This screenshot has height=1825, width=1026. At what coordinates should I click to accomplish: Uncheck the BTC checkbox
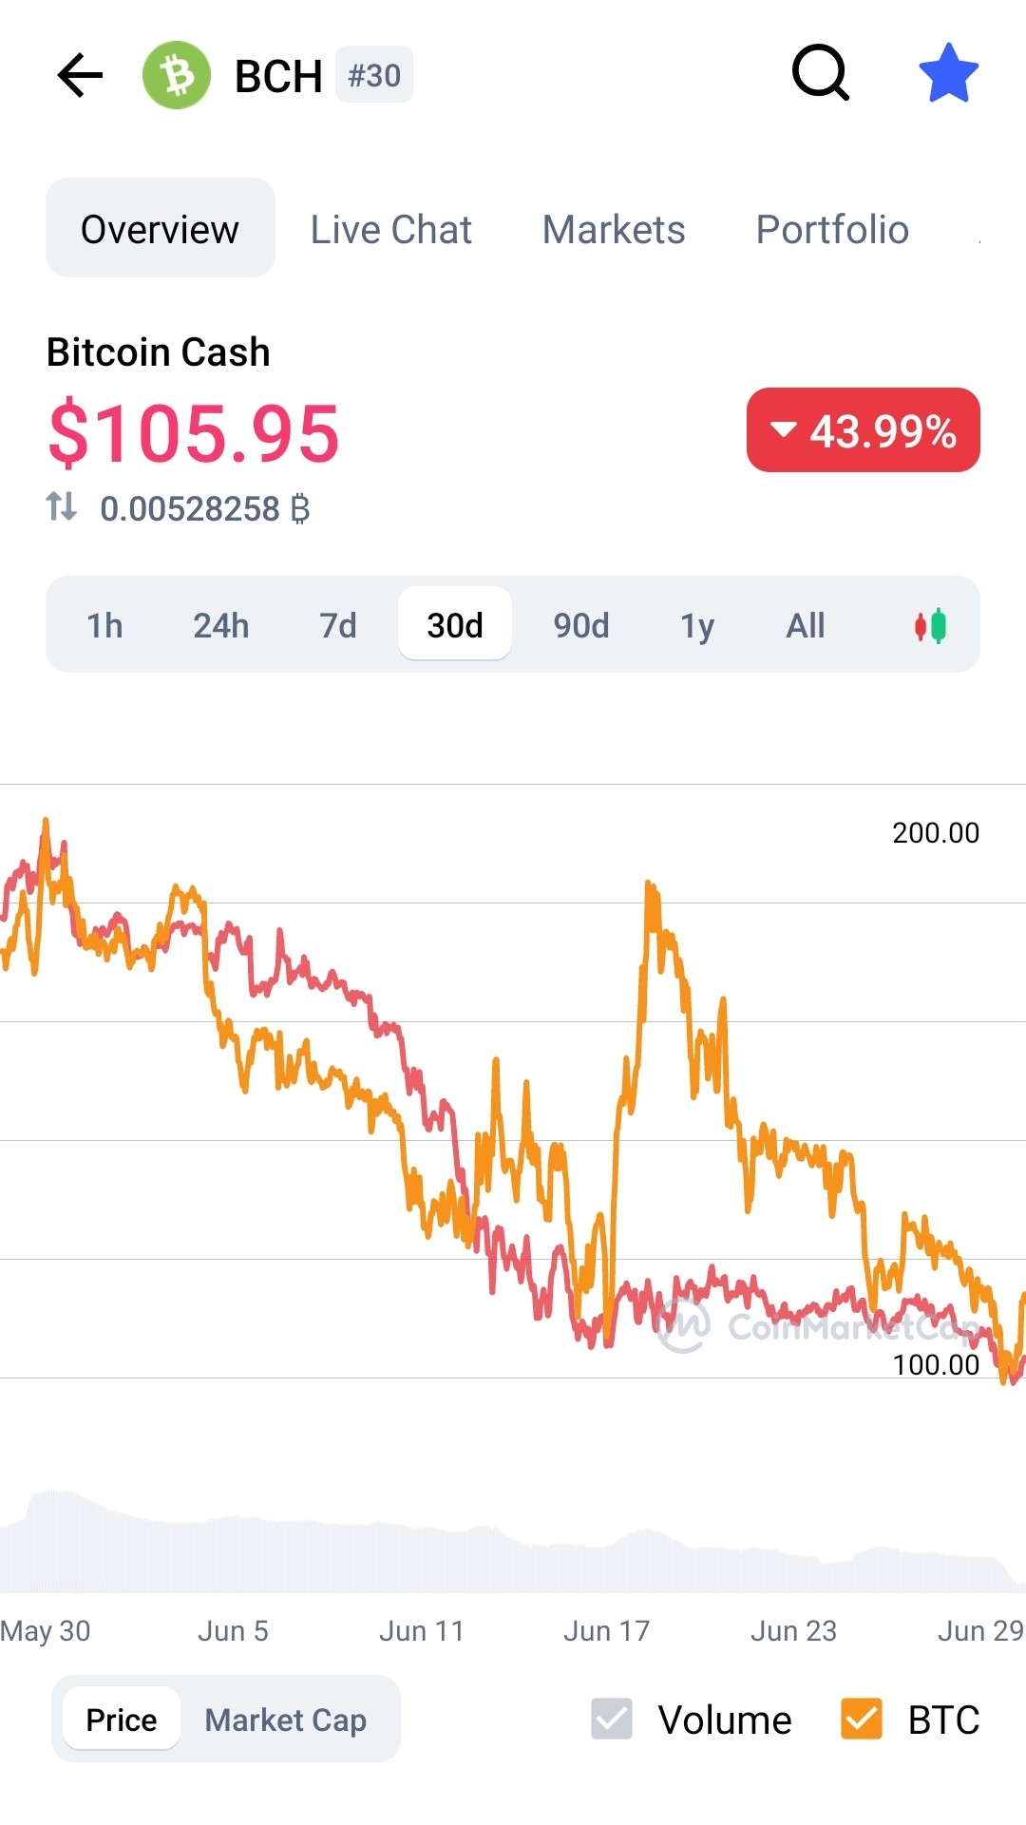862,1719
